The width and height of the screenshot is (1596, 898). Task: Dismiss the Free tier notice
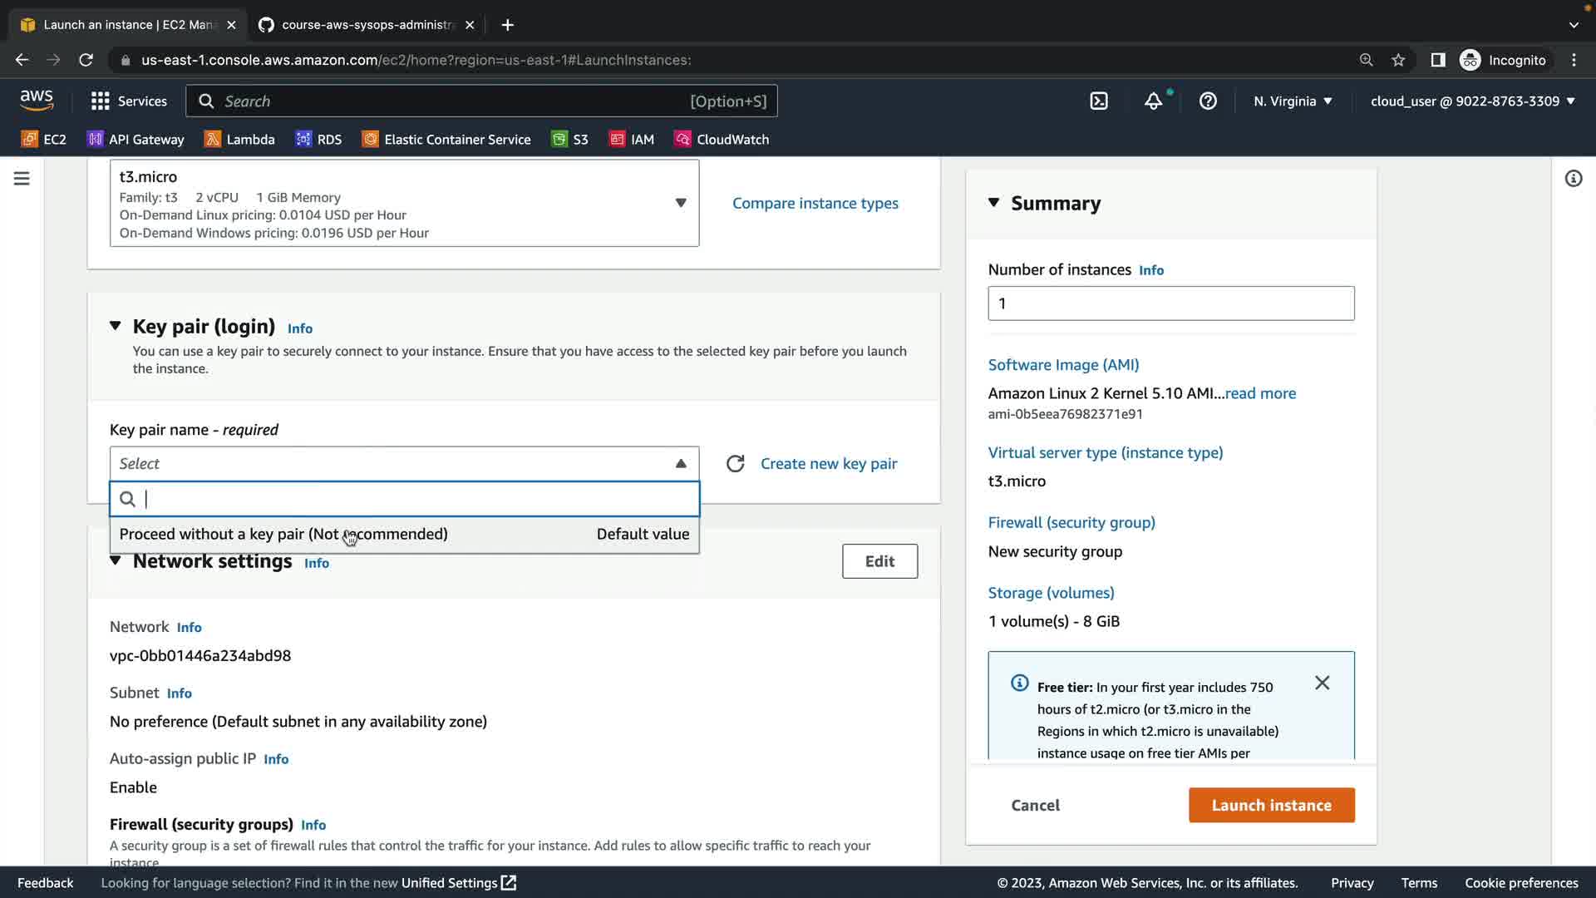(x=1322, y=683)
